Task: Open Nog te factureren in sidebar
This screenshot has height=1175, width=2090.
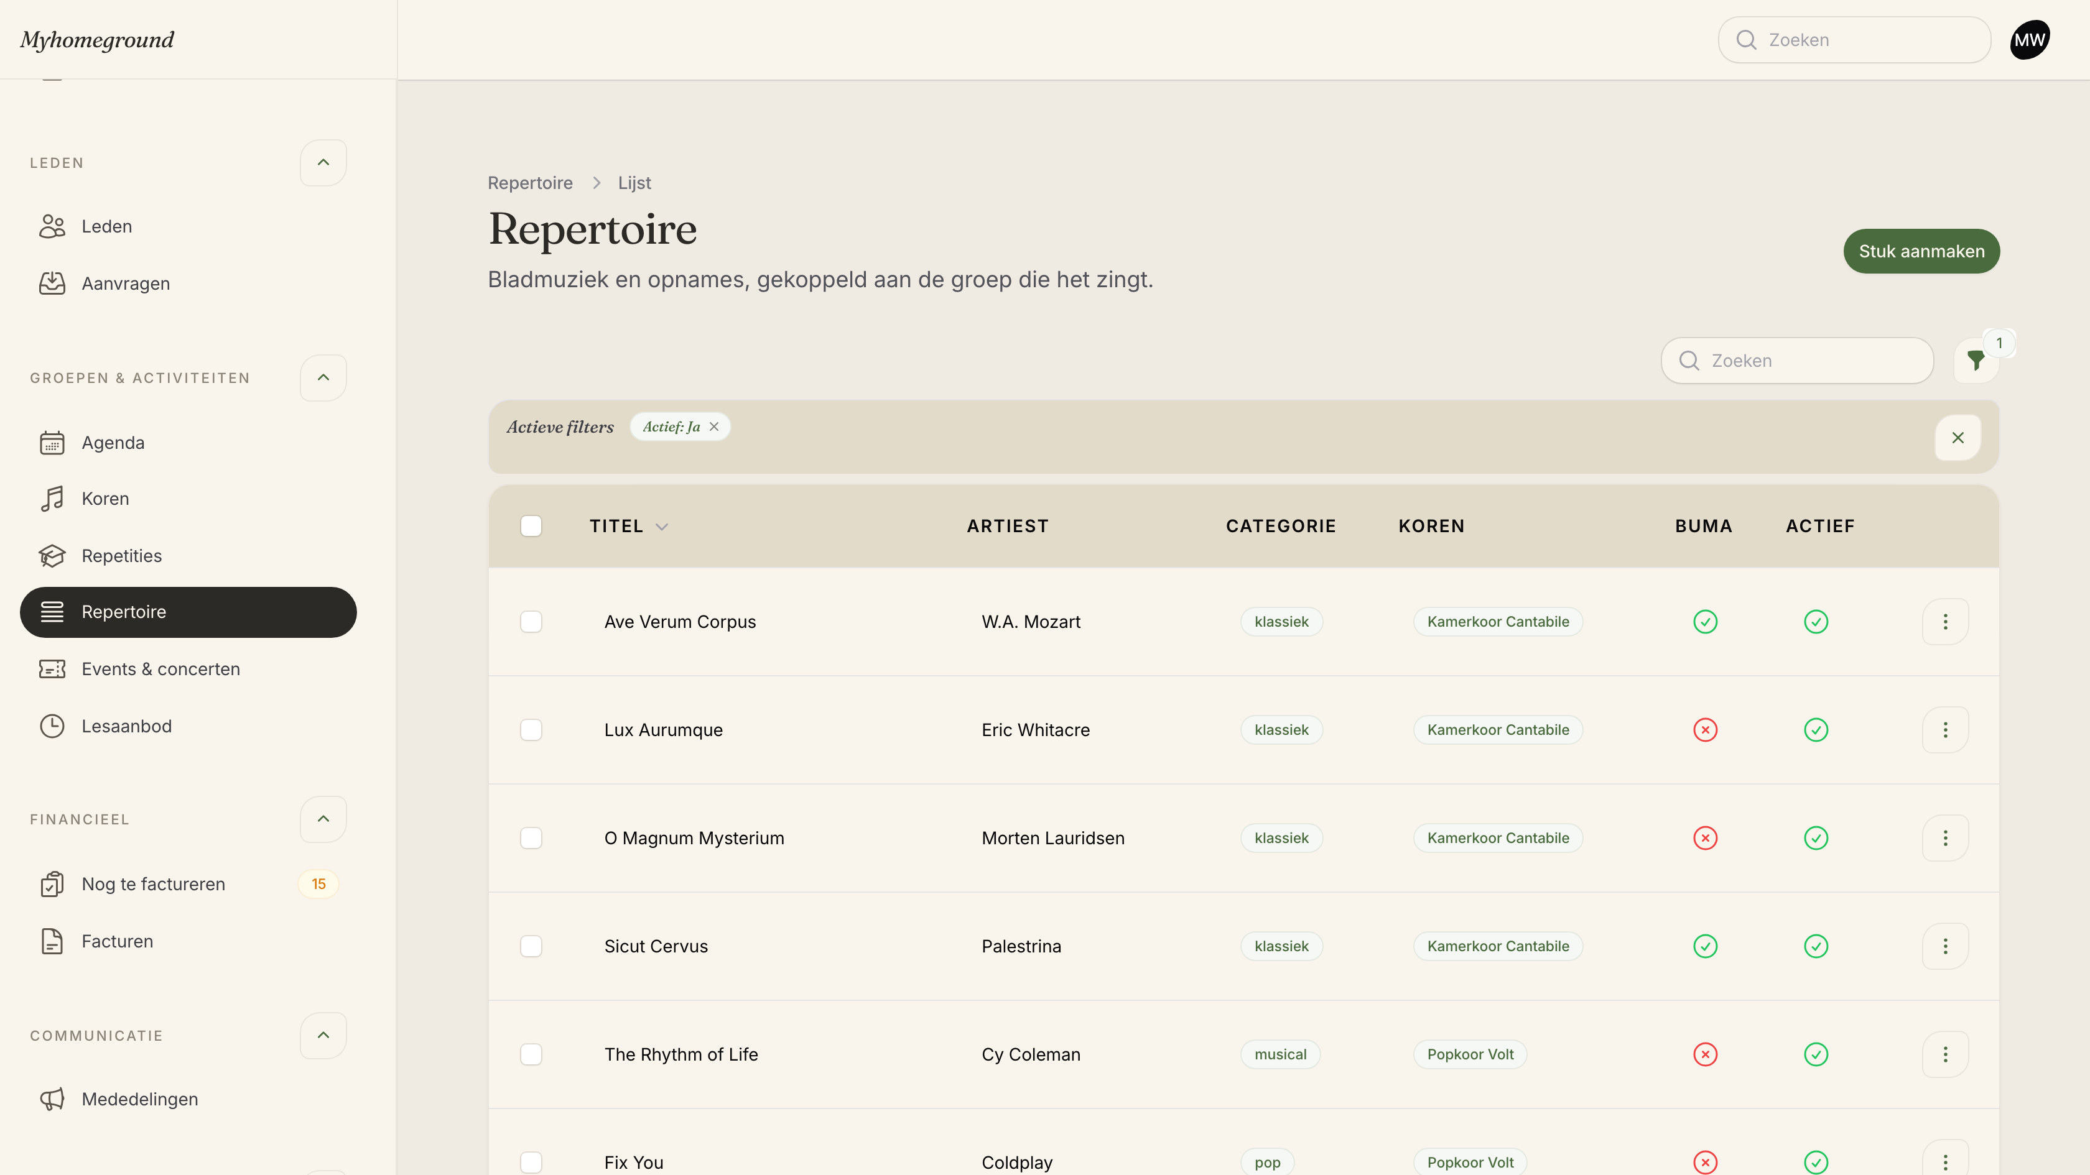Action: (187, 884)
